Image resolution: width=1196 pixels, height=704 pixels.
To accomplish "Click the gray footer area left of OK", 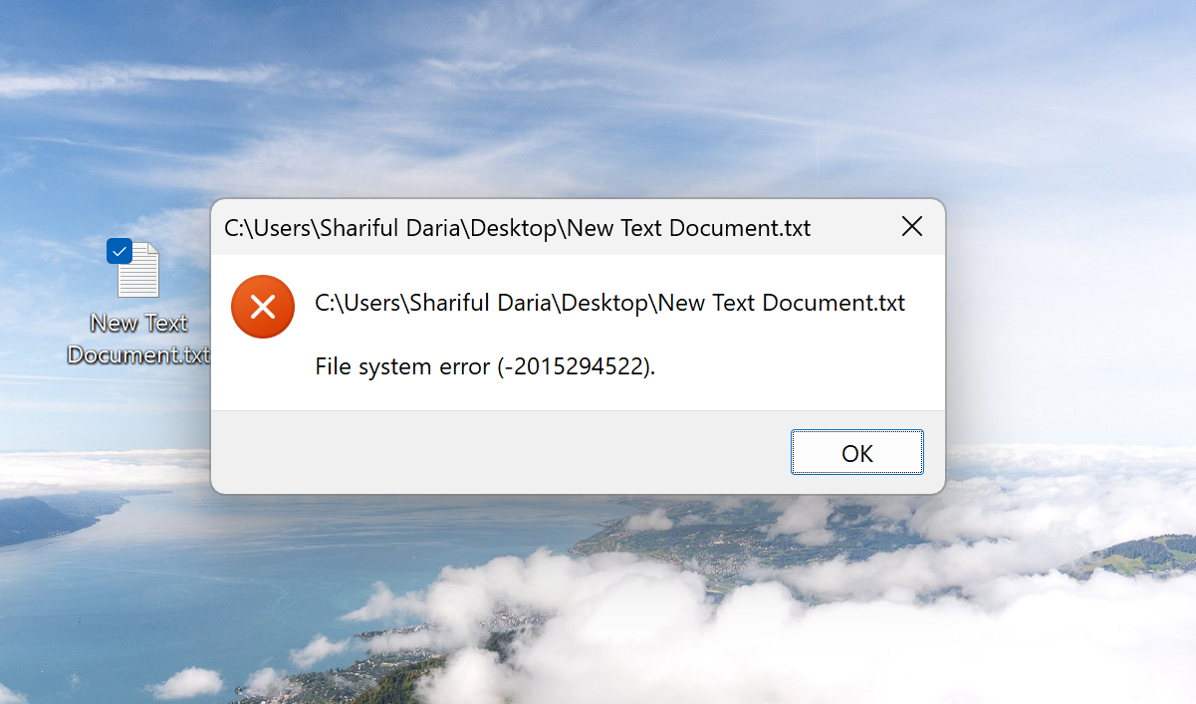I will pos(498,453).
